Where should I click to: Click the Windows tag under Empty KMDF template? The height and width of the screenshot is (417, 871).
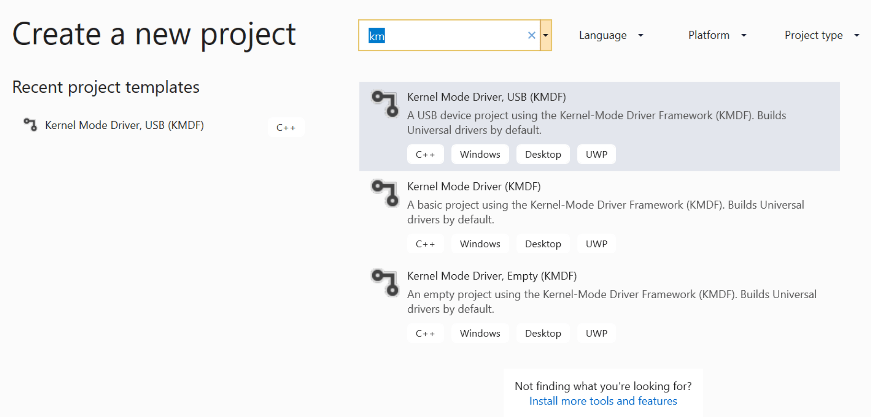[x=480, y=334]
